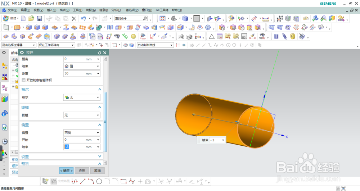The height and width of the screenshot is (191, 360).
Task: Reset the Extrude dialog
Action: tap(99, 53)
